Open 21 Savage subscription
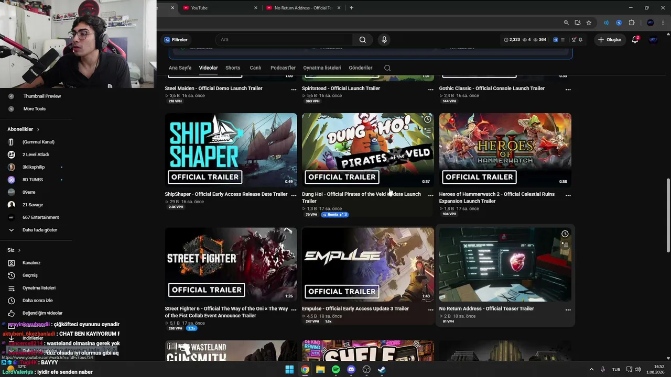The image size is (671, 377). (33, 205)
